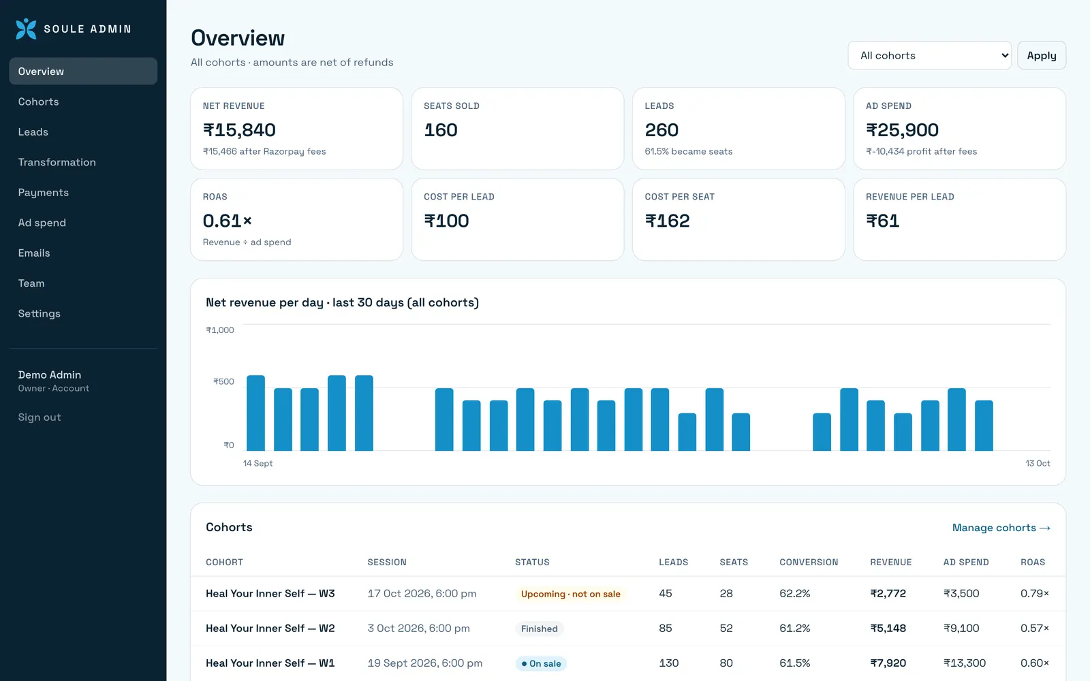Click the W1 revenue ₹7,920 cell
The image size is (1090, 681).
pyautogui.click(x=888, y=663)
